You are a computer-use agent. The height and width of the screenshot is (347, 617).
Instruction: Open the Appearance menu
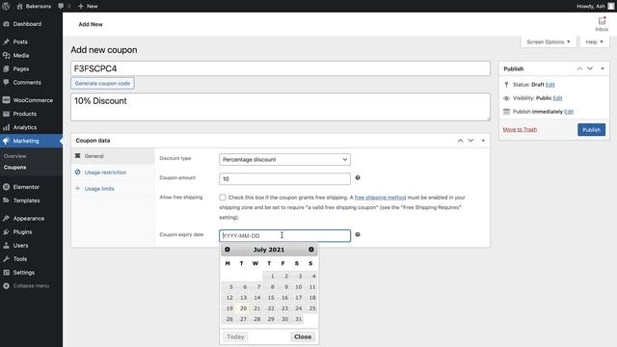pyautogui.click(x=28, y=219)
